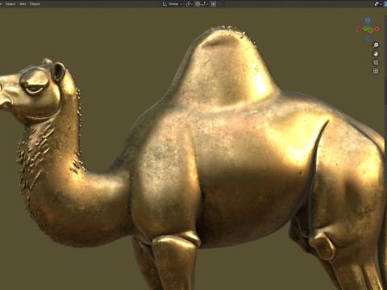Open the Select menu

click(x=10, y=4)
